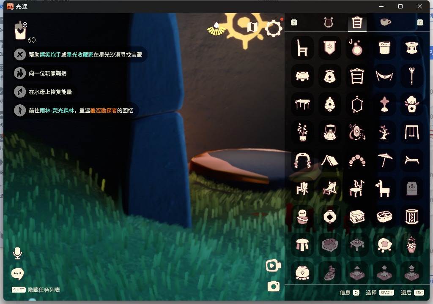Select the round jar with diamond item

pos(302,273)
